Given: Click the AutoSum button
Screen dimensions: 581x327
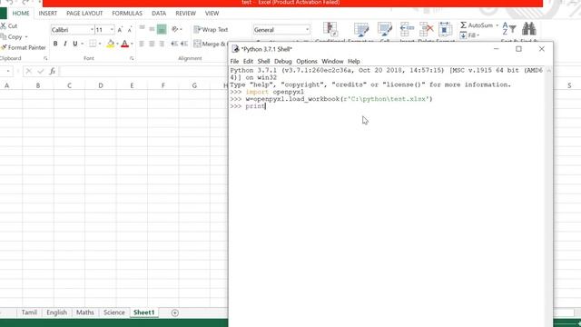Looking at the screenshot, I should (x=477, y=25).
